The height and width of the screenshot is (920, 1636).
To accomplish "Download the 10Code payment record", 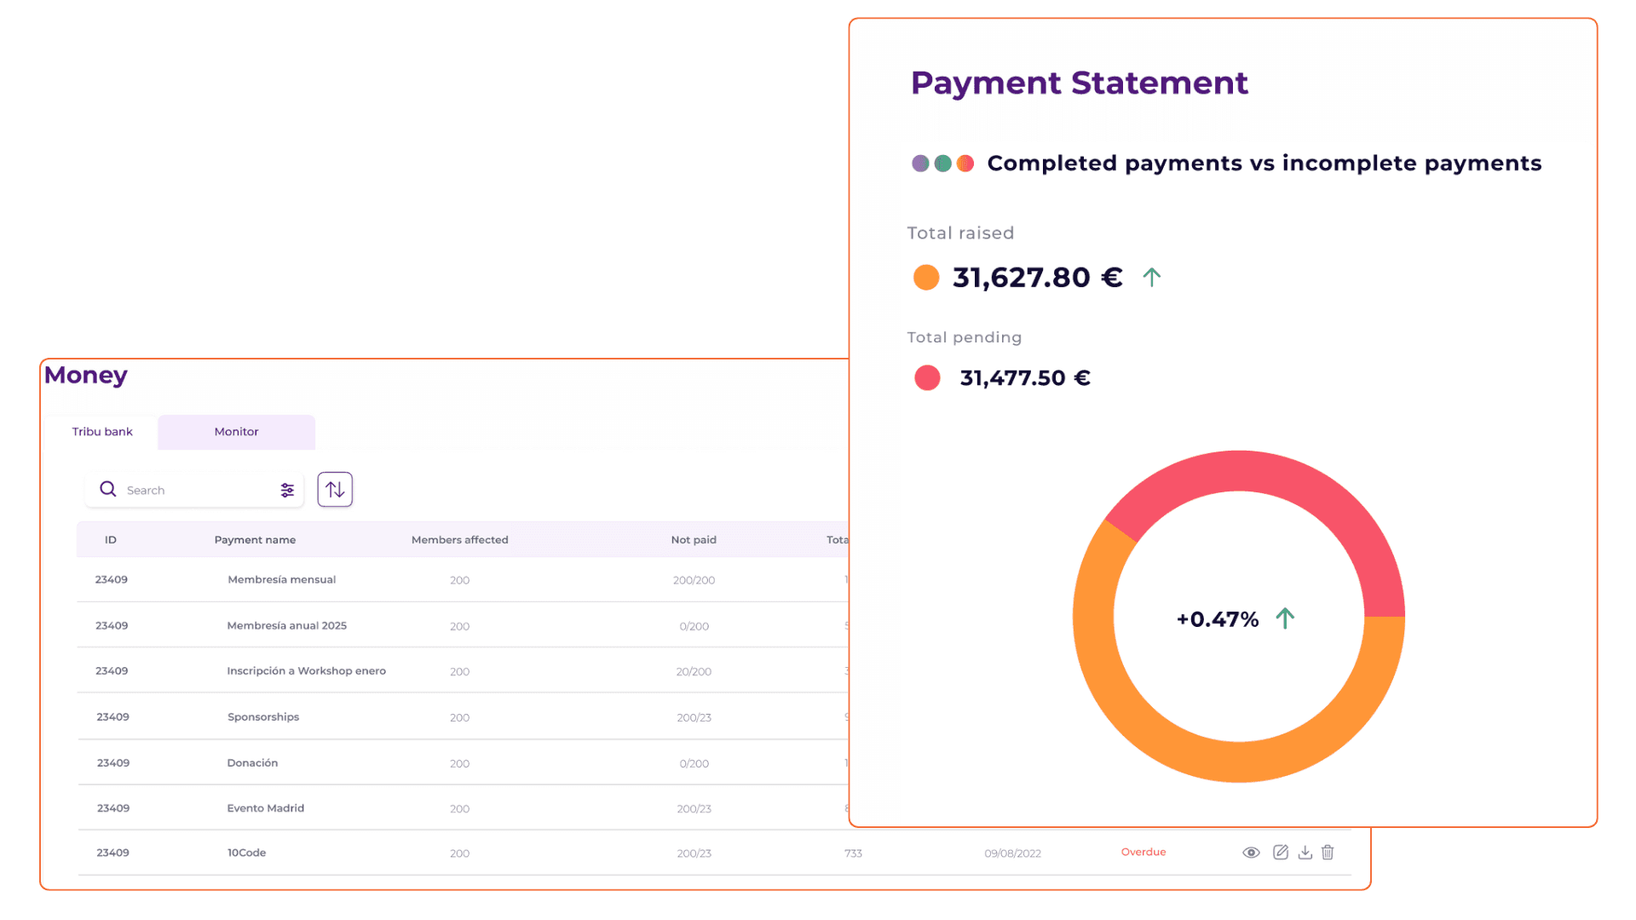I will pyautogui.click(x=1305, y=853).
